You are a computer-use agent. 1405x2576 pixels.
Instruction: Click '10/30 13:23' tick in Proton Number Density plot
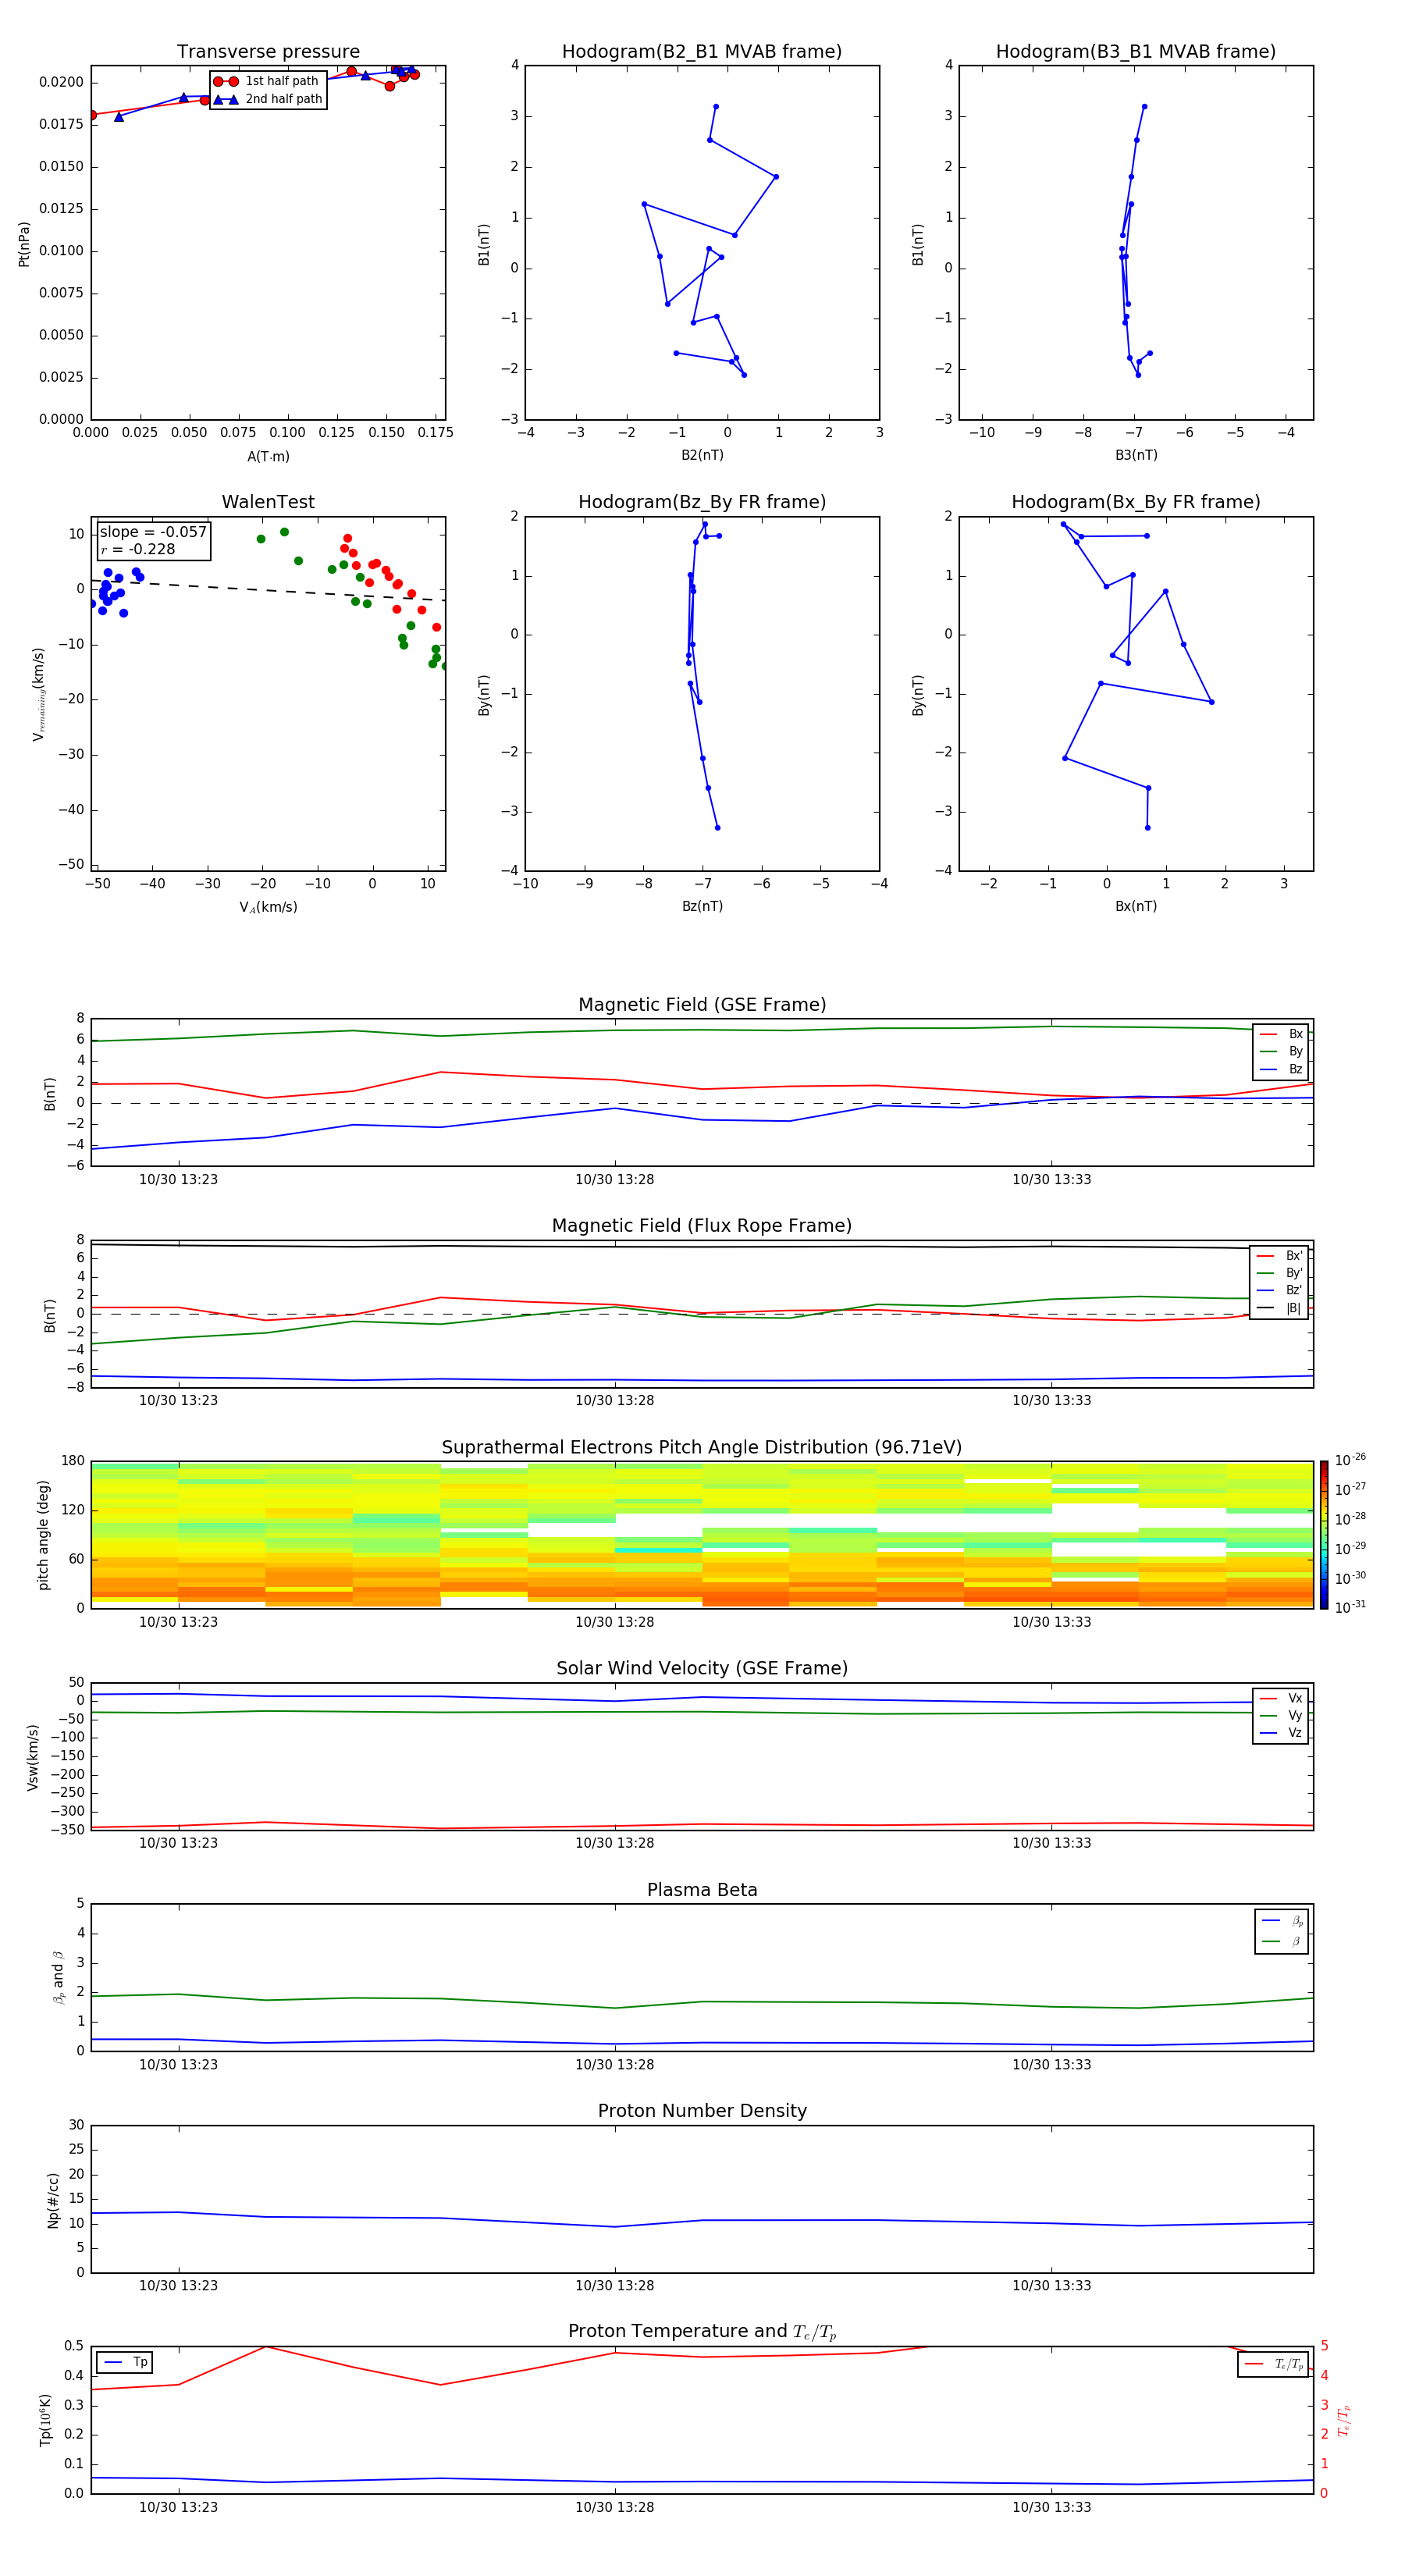tap(178, 2285)
